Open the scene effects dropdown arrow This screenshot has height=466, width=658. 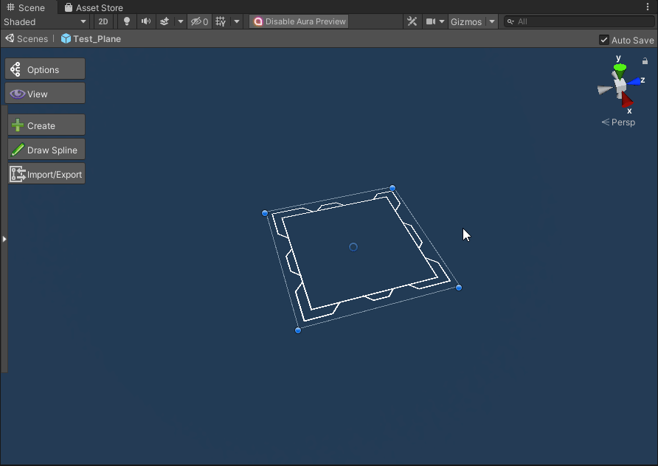click(181, 22)
